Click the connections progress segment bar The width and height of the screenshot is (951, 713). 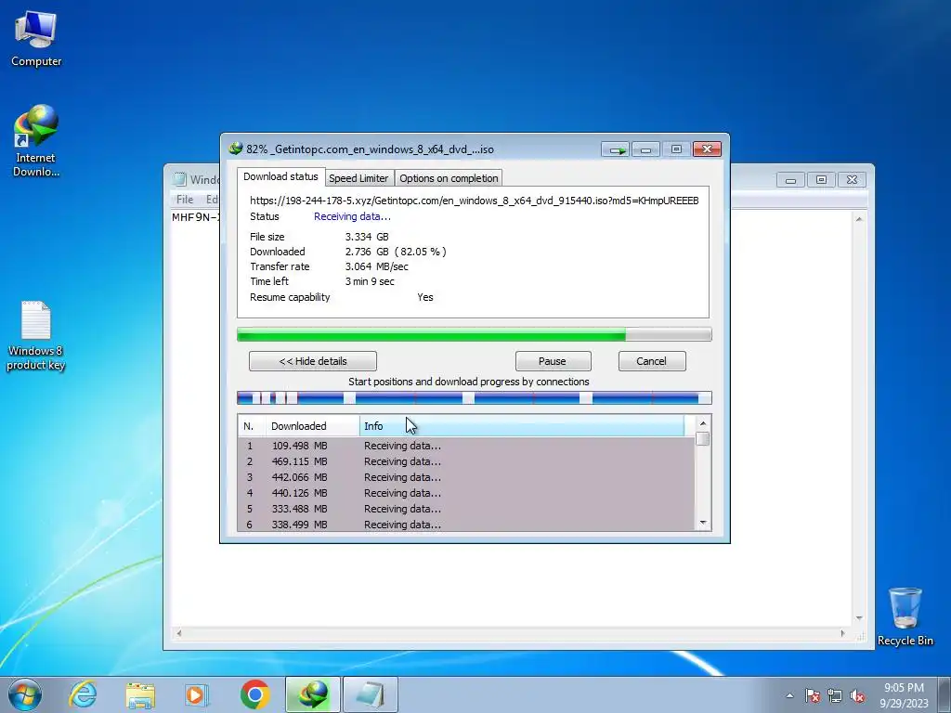(474, 397)
